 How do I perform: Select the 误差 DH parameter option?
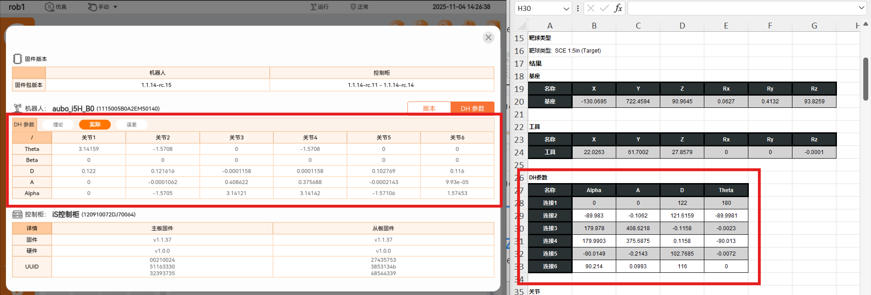(132, 125)
